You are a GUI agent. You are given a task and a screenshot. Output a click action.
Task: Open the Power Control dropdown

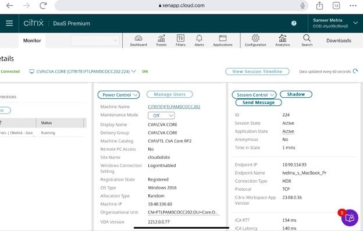click(x=119, y=95)
